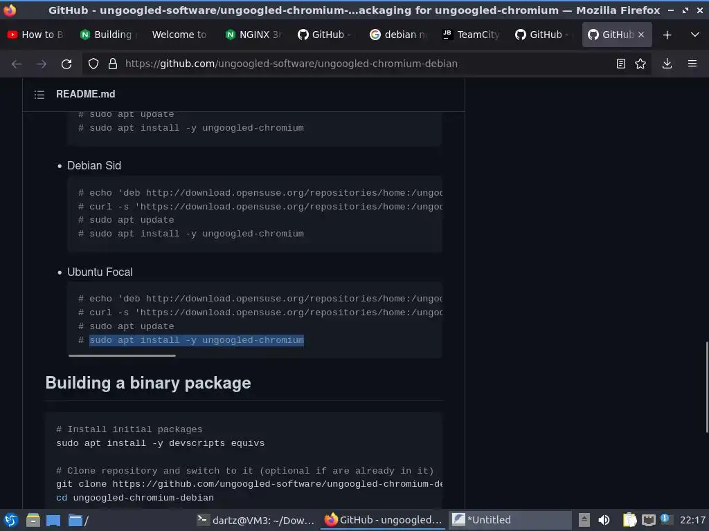
Task: Open a new browser tab
Action: click(x=667, y=35)
